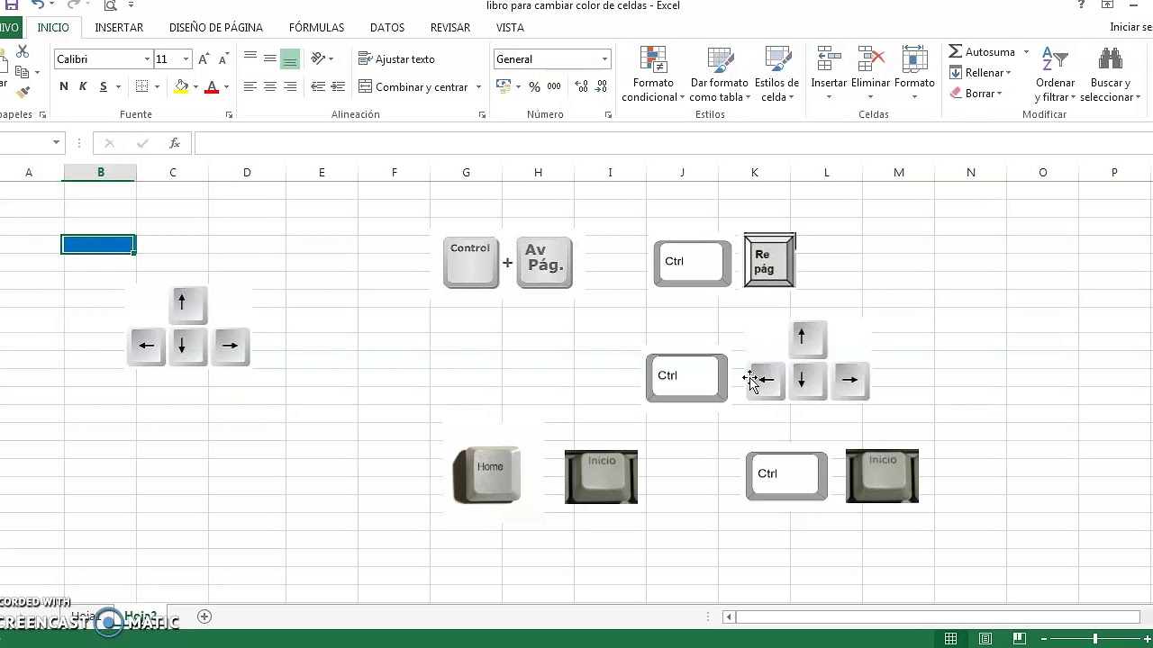Open font color dropdown arrow
The height and width of the screenshot is (648, 1153).
226,87
